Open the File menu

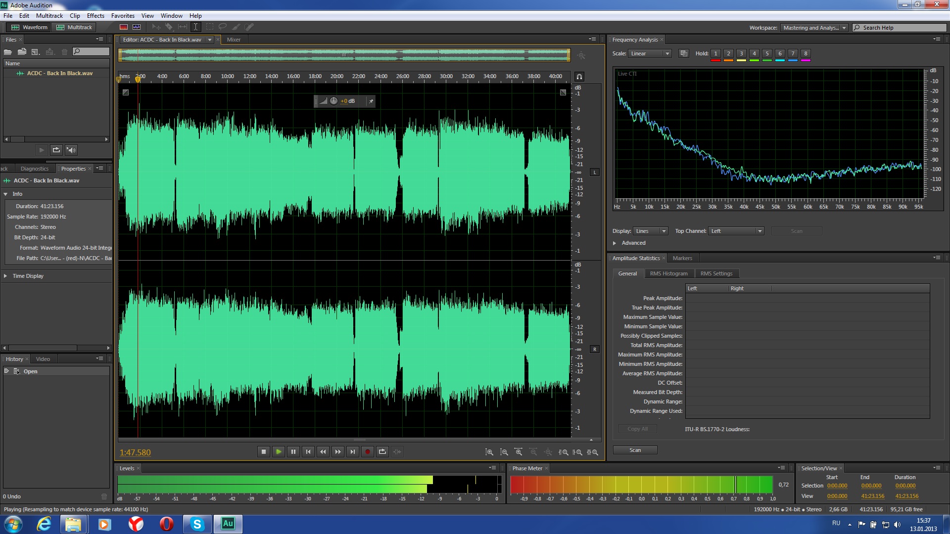click(8, 16)
